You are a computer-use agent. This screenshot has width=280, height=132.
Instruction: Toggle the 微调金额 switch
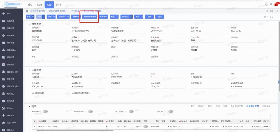coord(45,111)
